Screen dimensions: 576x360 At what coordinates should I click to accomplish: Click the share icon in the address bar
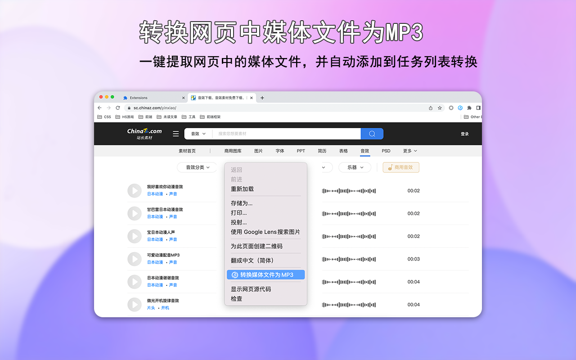430,108
